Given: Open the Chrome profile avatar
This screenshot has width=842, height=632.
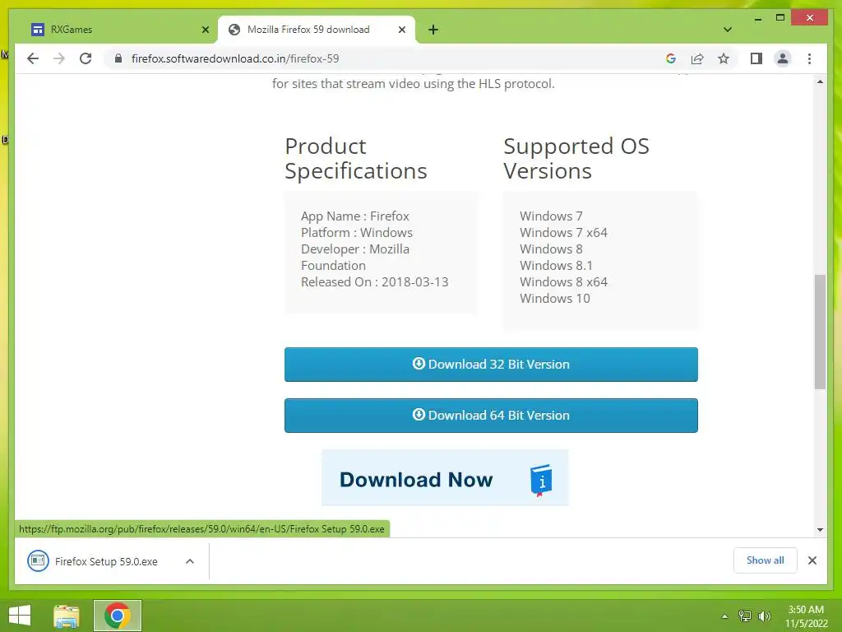Looking at the screenshot, I should pyautogui.click(x=783, y=58).
